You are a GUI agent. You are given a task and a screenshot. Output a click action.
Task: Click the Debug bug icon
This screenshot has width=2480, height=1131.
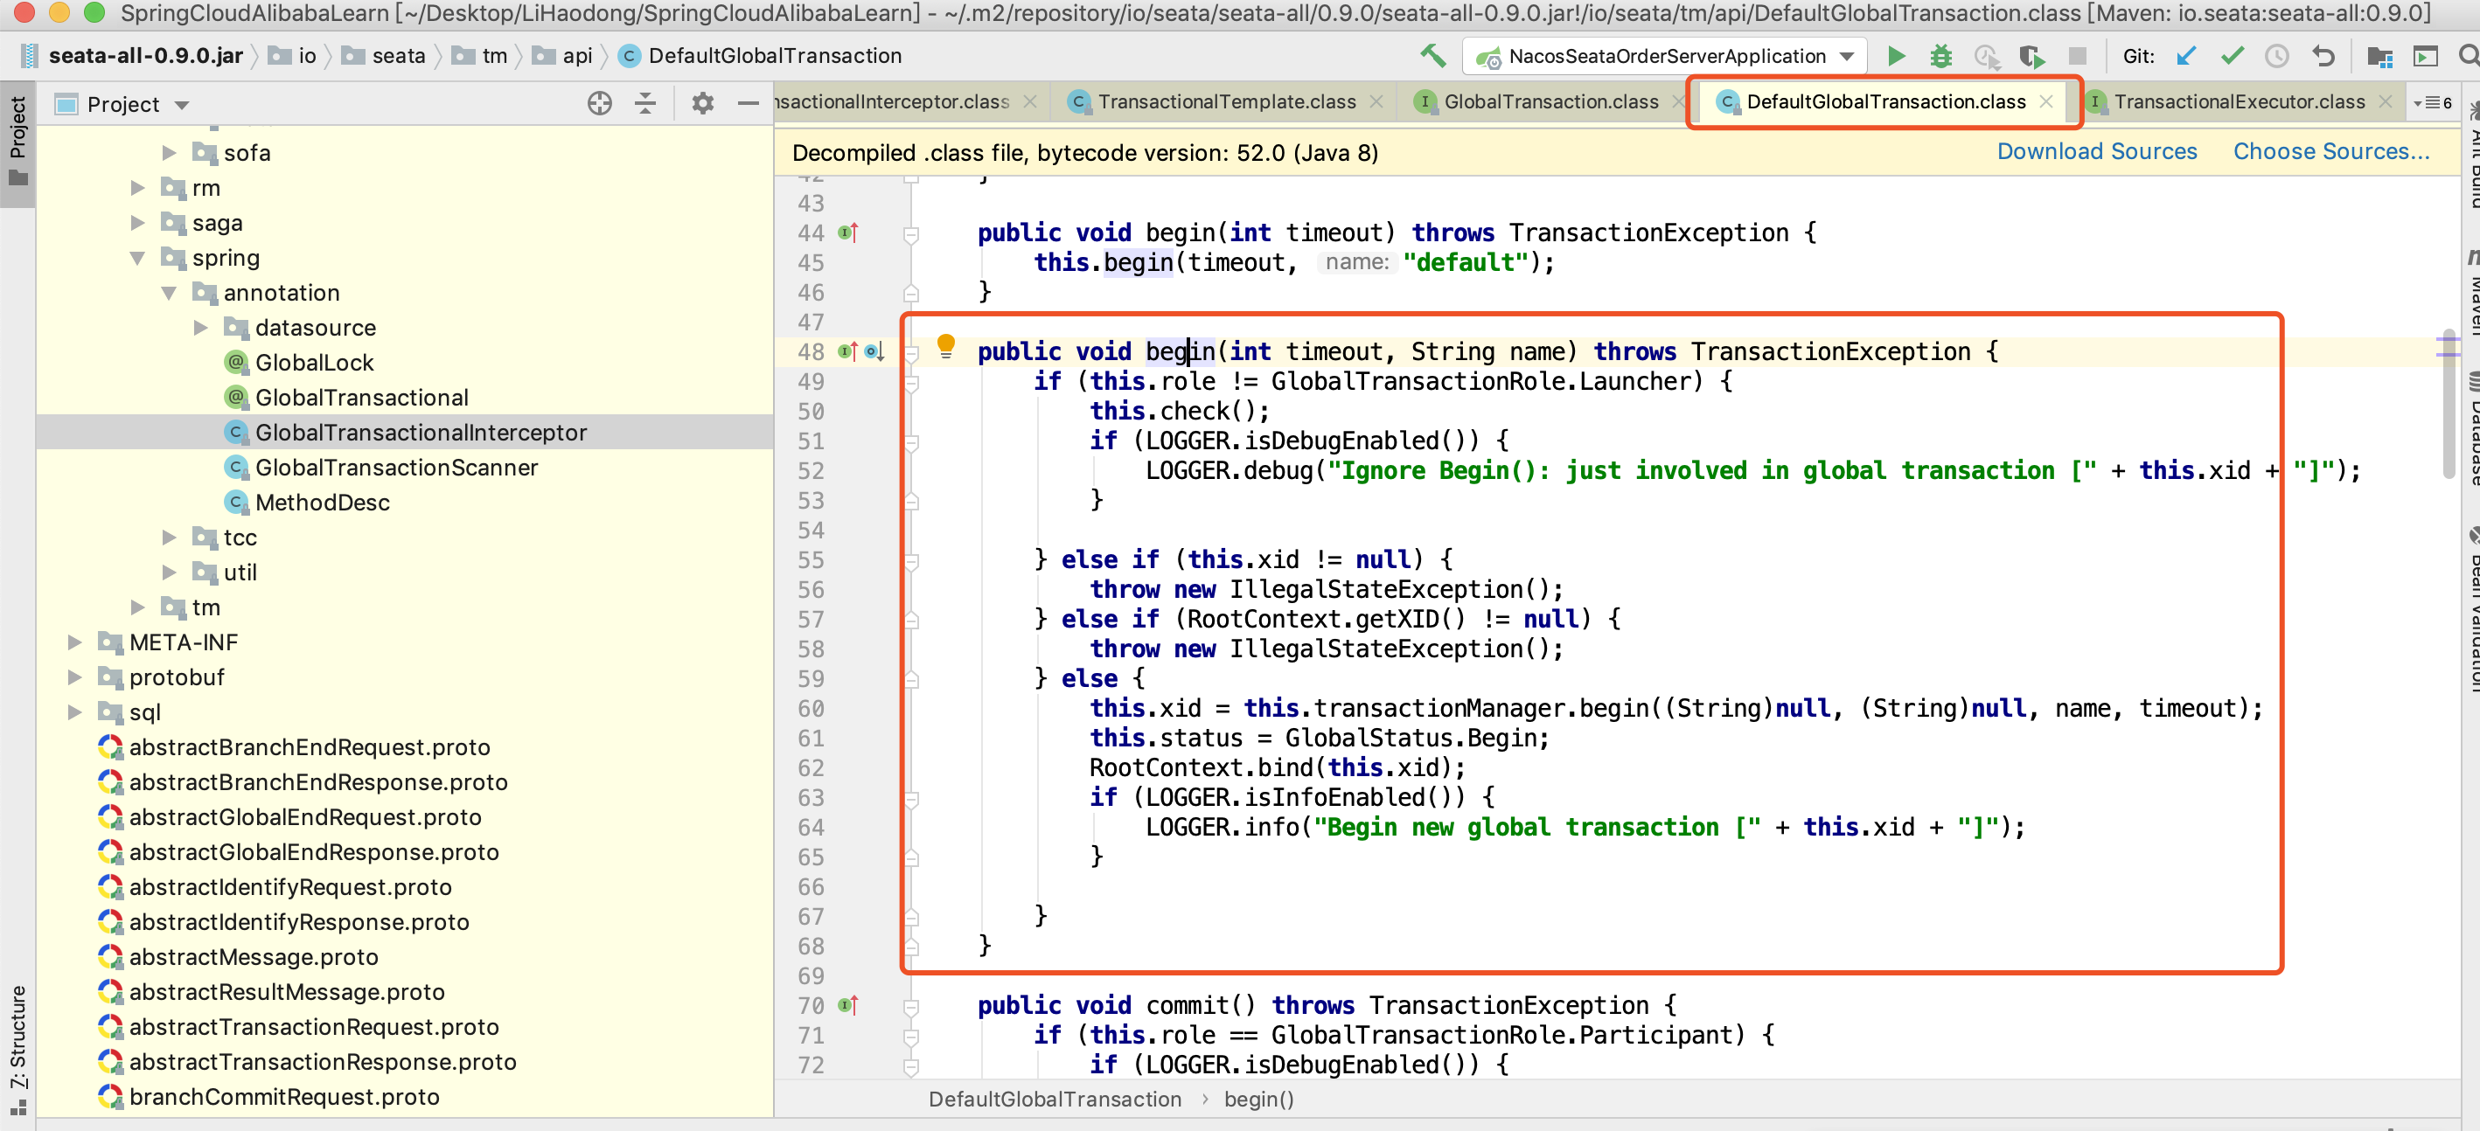click(1940, 56)
